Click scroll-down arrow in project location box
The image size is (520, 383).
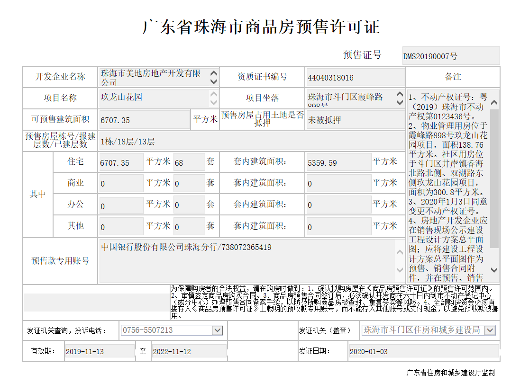pos(400,103)
